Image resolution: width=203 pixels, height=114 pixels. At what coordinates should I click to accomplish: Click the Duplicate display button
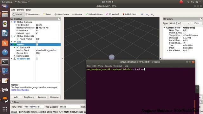point(29,97)
